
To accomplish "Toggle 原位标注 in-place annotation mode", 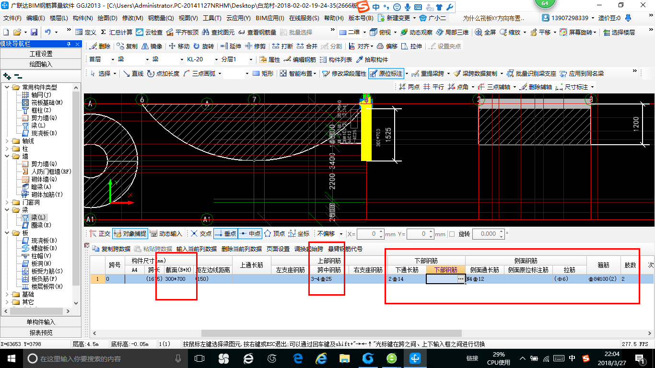I will pos(386,74).
